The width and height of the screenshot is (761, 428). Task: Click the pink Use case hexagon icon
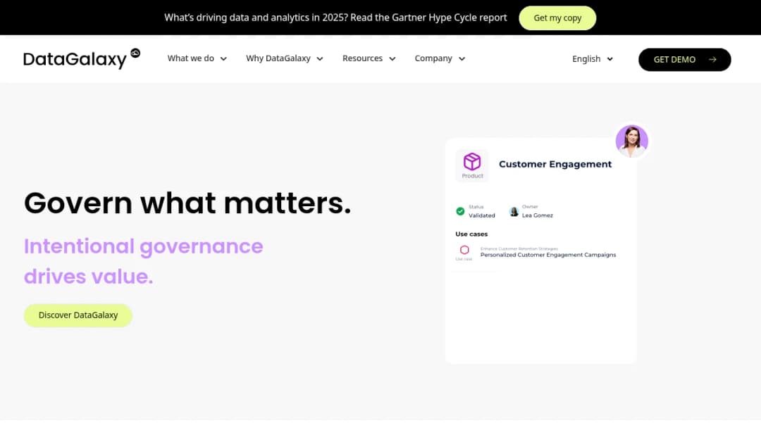pos(464,250)
